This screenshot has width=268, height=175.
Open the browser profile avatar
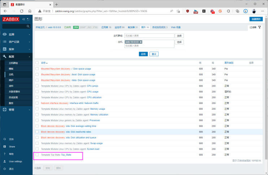254,11
